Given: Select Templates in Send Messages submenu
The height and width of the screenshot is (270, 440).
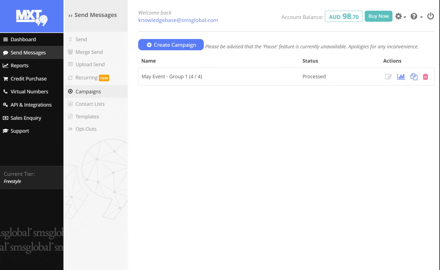Looking at the screenshot, I should (x=87, y=117).
